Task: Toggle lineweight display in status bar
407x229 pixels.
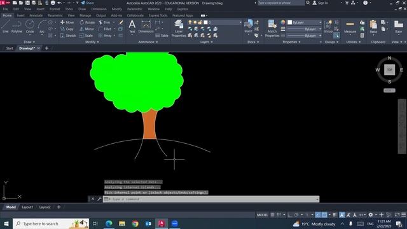Action: click(x=335, y=215)
